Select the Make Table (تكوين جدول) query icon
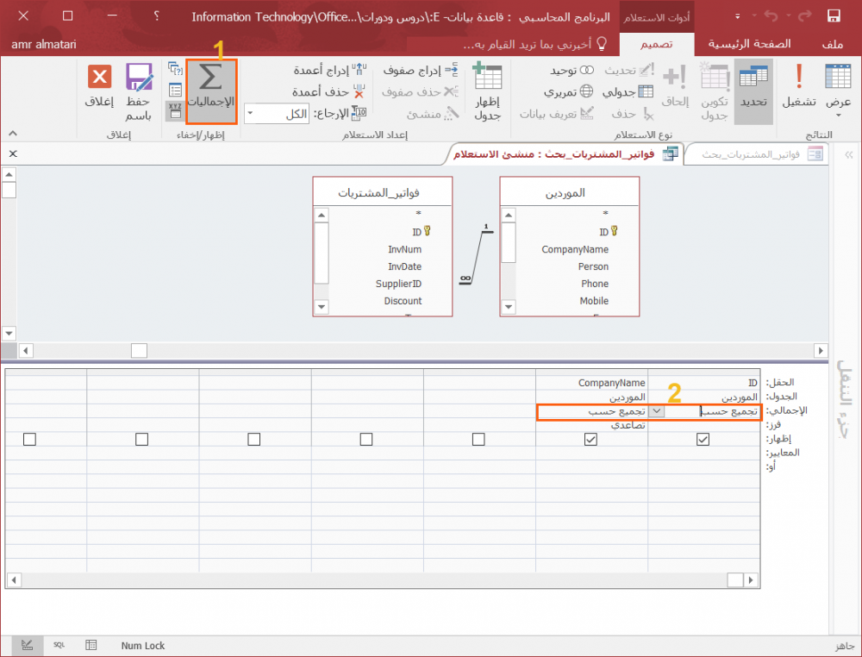 point(715,91)
